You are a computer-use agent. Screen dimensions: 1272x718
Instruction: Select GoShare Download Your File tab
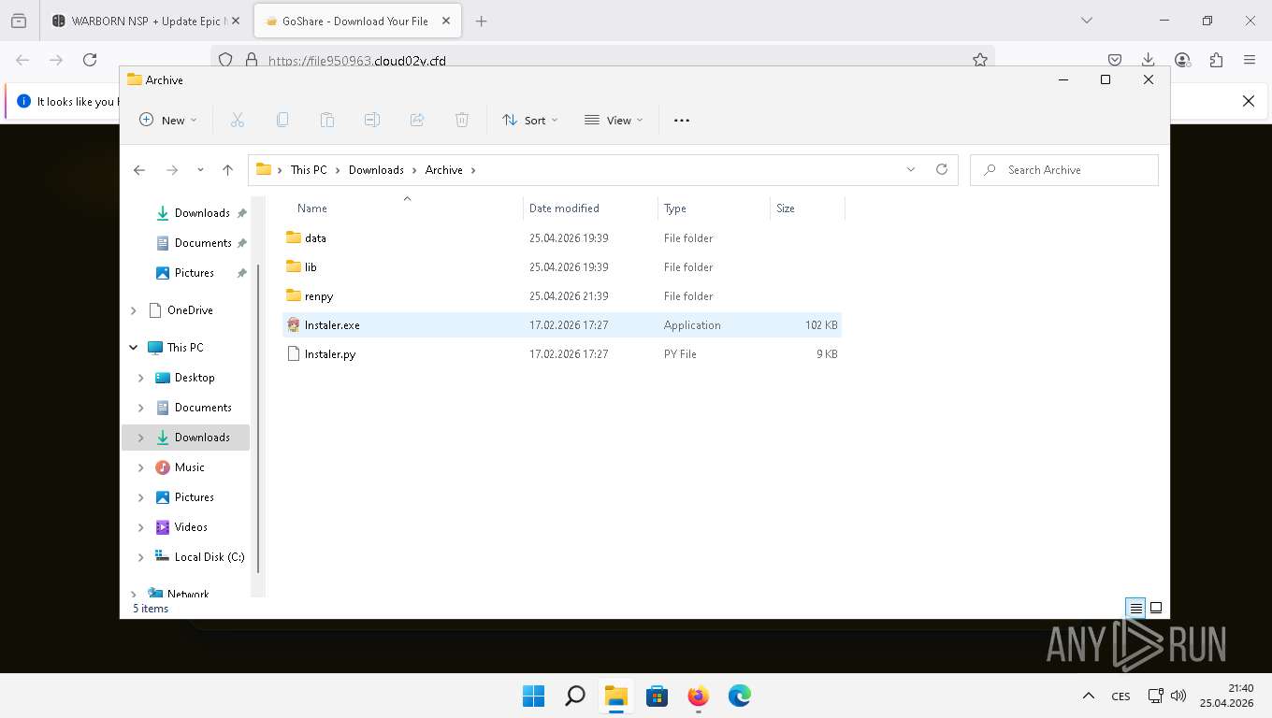tap(356, 21)
